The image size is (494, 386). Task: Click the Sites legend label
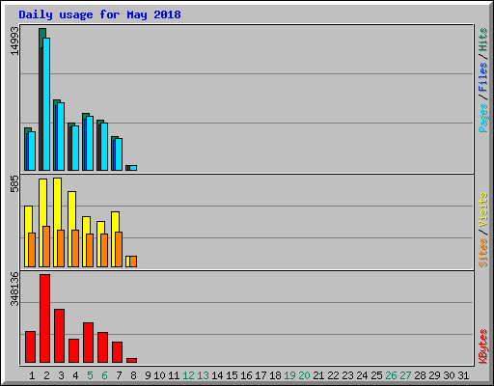coord(483,253)
